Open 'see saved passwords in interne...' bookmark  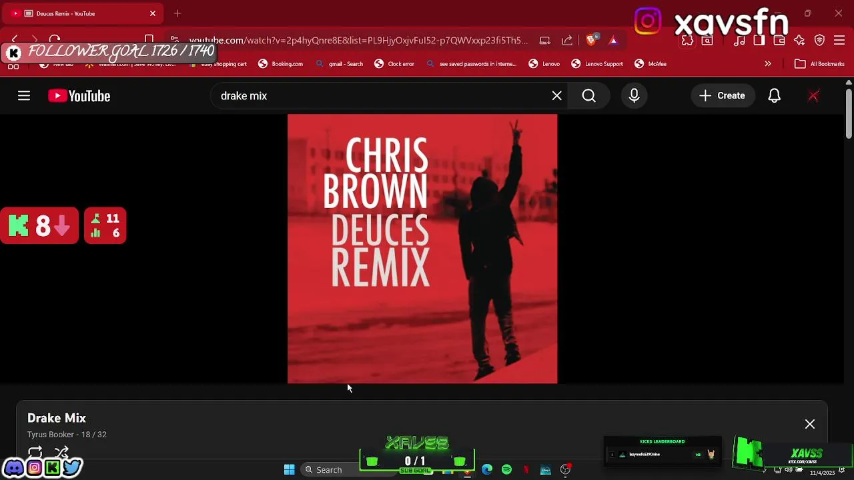tap(471, 64)
